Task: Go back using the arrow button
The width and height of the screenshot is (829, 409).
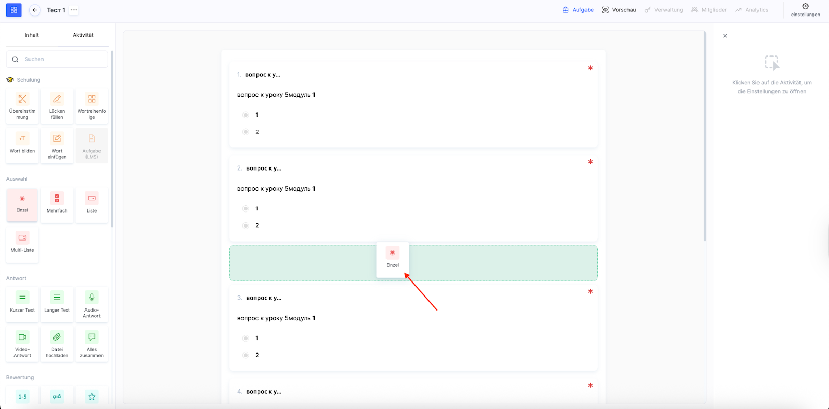Action: tap(35, 10)
